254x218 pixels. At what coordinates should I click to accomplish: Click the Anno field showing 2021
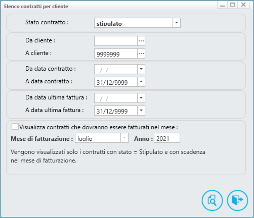tap(167, 138)
